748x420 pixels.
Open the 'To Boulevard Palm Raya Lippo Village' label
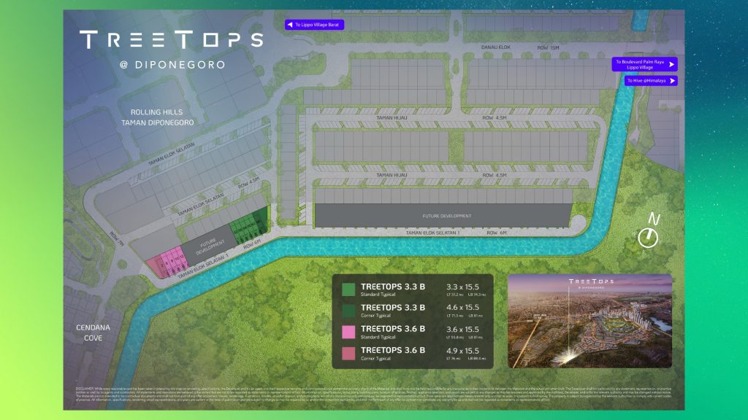(644, 64)
